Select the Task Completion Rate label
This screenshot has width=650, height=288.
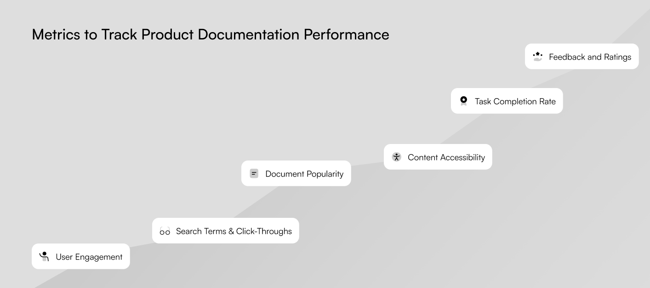pos(515,101)
